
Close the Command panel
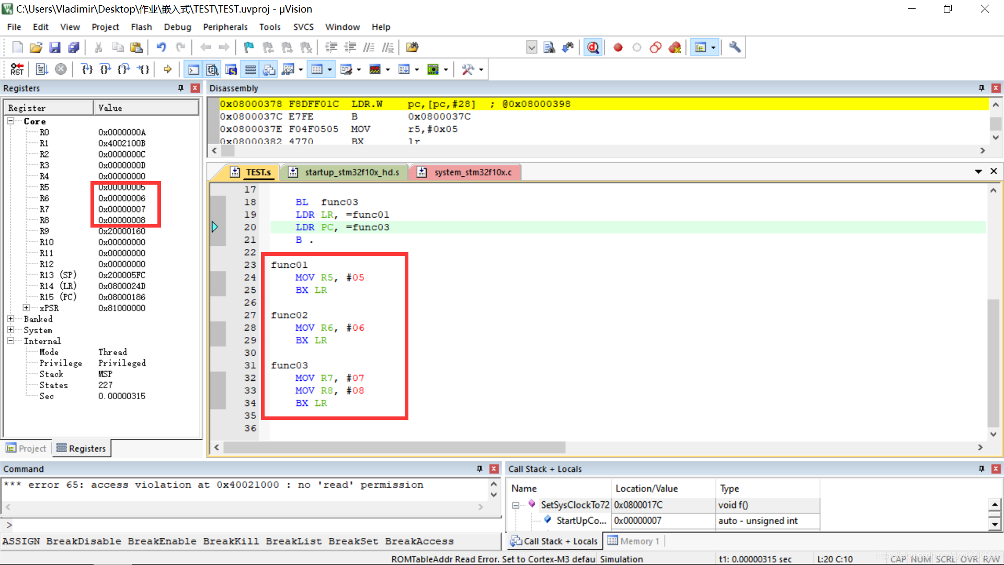click(494, 469)
